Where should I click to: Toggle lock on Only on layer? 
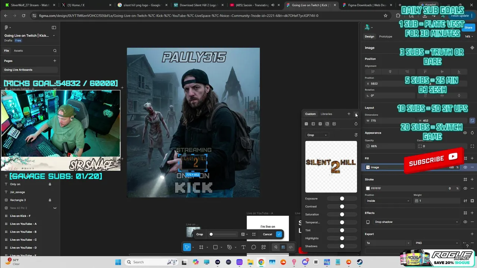(x=50, y=184)
